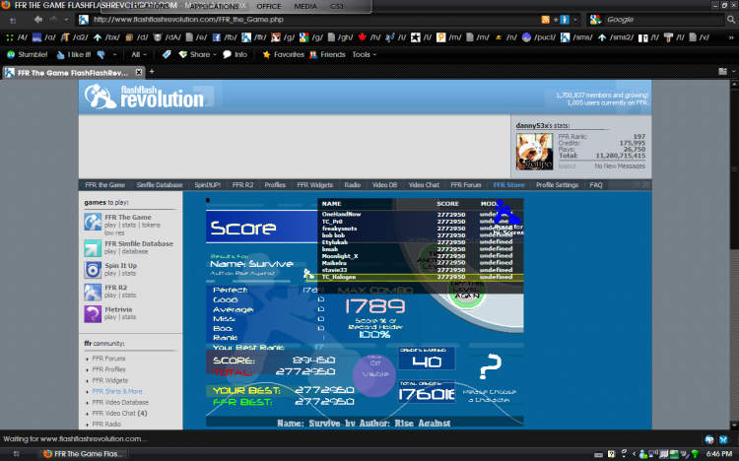Open the /4/ bookmark
The width and height of the screenshot is (739, 461).
(17, 37)
